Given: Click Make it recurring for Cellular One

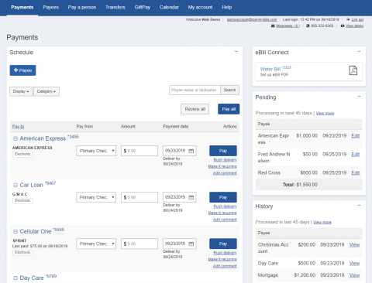Looking at the screenshot, I should point(222,259).
